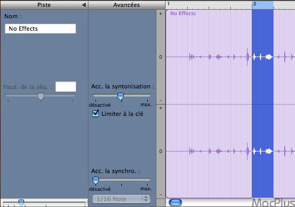295x207 pixels.
Task: Click the Haut. de la séq. value field
Action: (66, 87)
